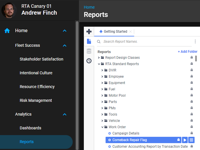Image resolution: width=200 pixels, height=150 pixels.
Task: Close the Getting Started tab
Action: [130, 32]
